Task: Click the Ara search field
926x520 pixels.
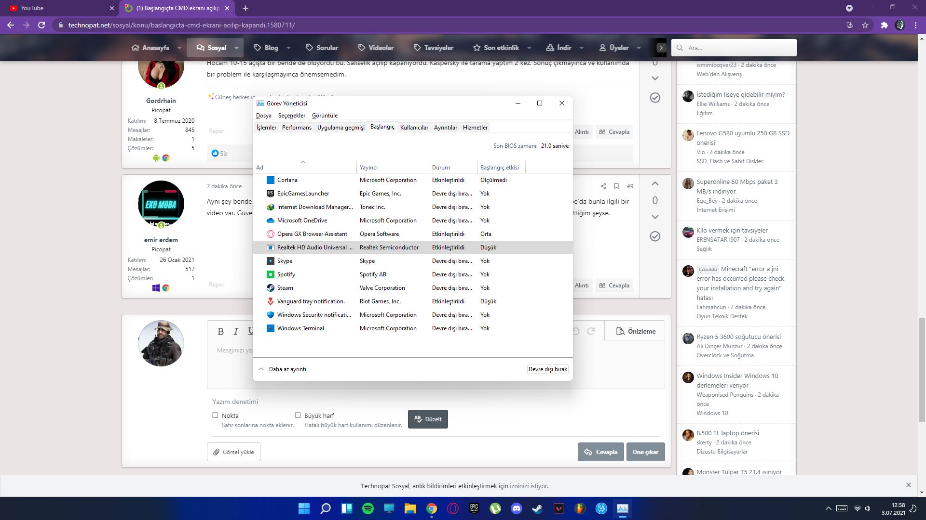Action: (x=738, y=48)
